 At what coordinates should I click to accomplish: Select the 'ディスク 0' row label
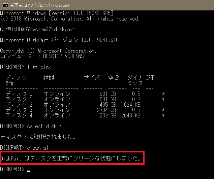[x=19, y=94]
